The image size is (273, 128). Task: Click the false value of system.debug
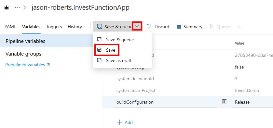[239, 67]
